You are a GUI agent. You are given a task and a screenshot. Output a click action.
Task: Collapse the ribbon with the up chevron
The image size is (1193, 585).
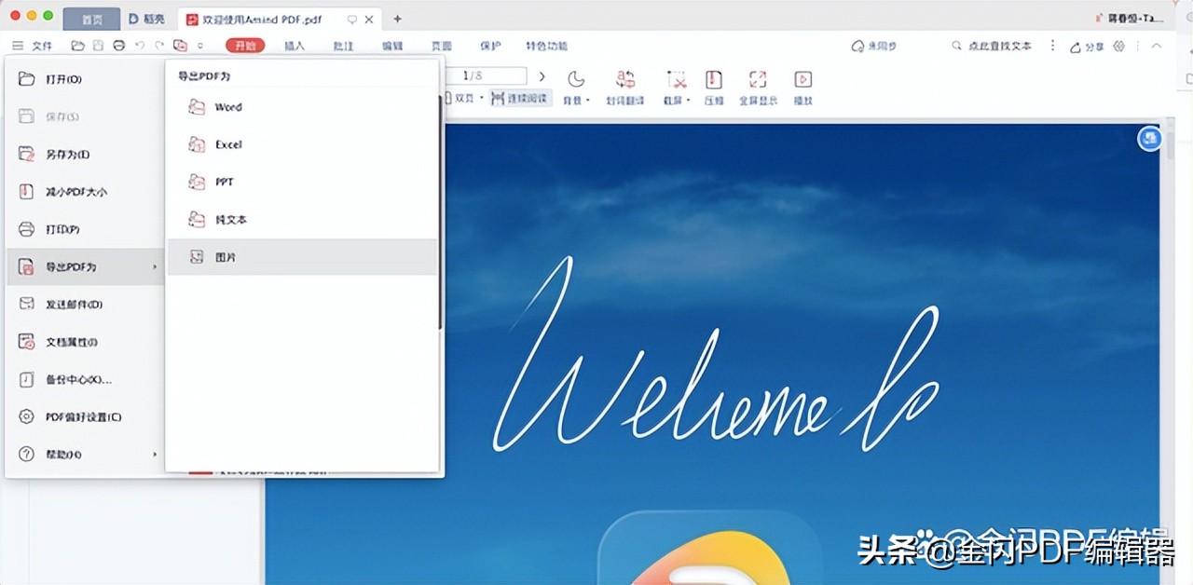coord(1157,46)
